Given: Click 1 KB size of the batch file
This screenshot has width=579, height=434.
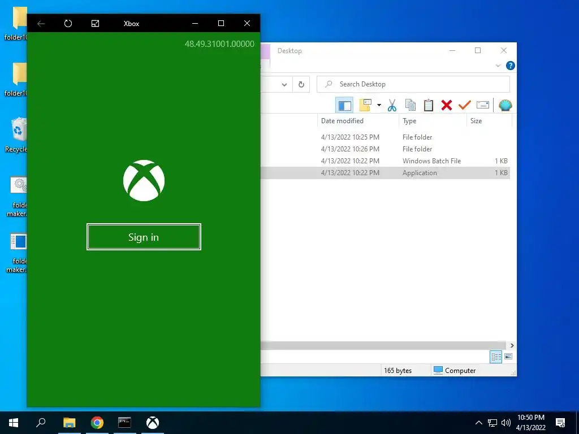Looking at the screenshot, I should tap(501, 161).
